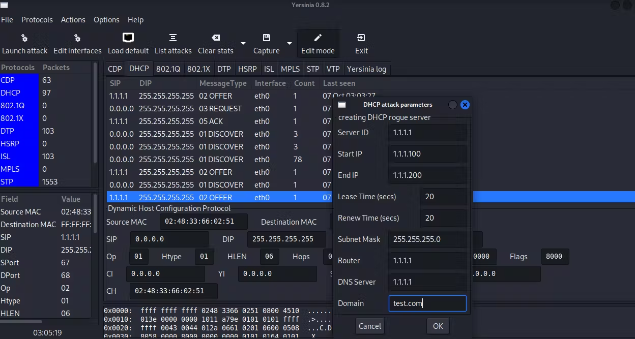Switch to the STP protocol tab
Viewport: 635px width, 339px height.
[313, 69]
